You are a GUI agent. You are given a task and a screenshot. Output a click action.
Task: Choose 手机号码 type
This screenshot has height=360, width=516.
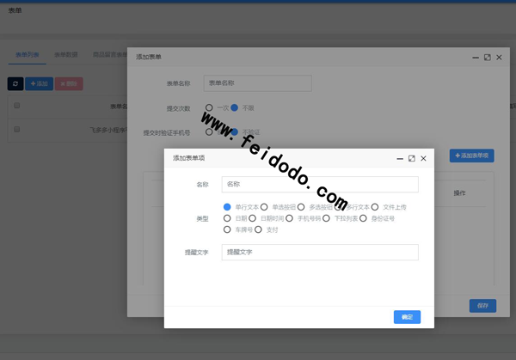[289, 218]
